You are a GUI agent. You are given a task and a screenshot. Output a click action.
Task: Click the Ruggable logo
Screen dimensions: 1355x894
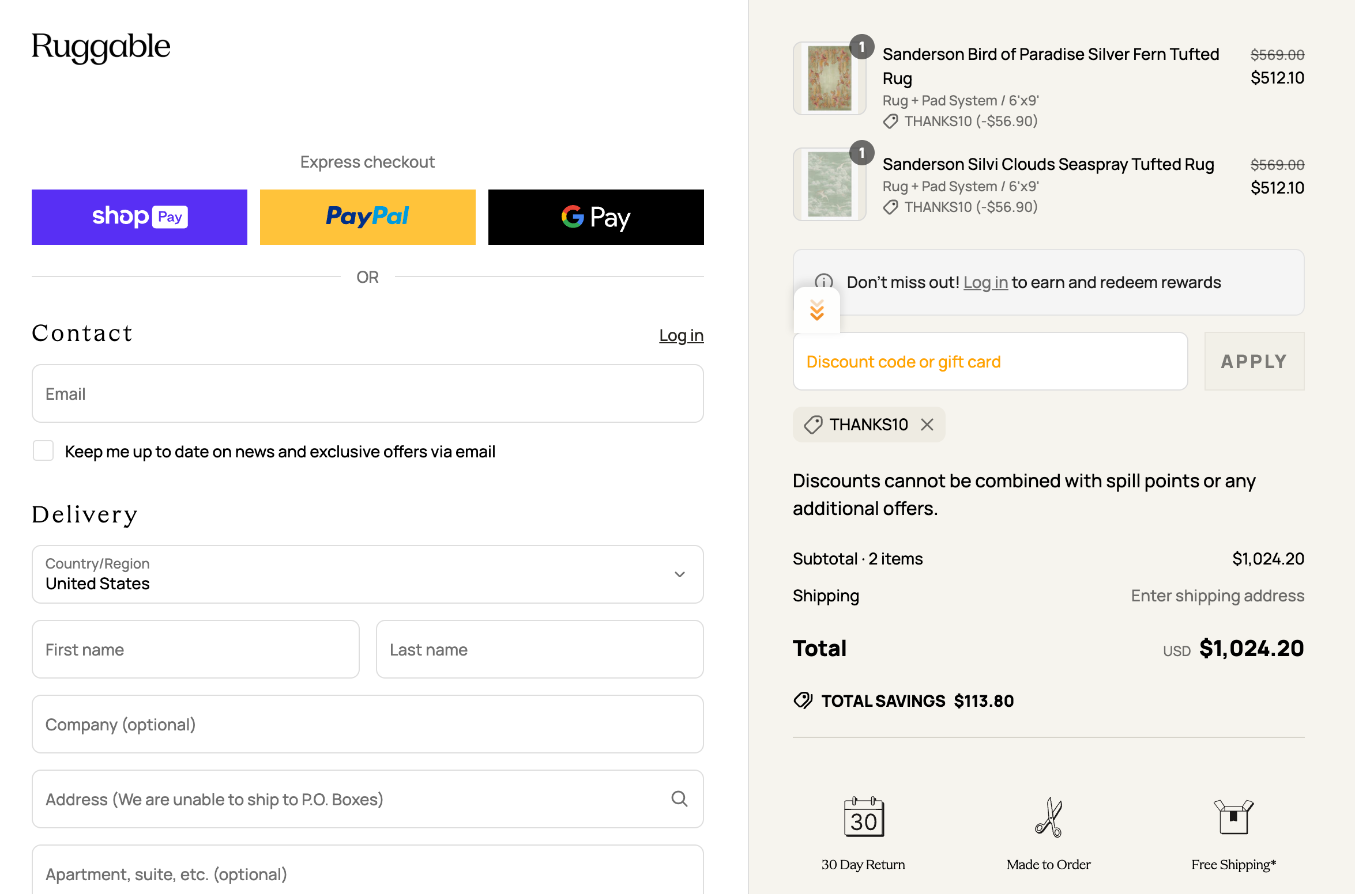point(101,47)
